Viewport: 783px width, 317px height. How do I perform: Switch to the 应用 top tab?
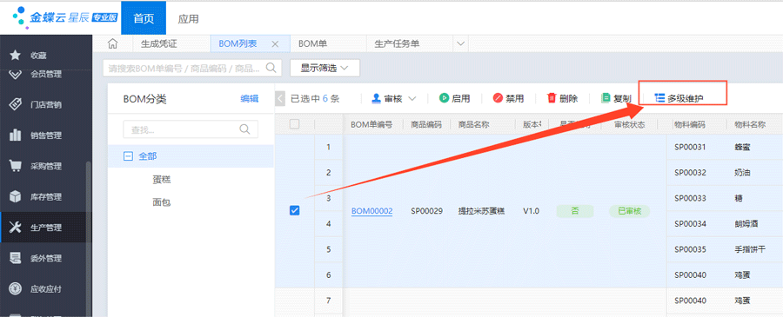click(x=188, y=18)
